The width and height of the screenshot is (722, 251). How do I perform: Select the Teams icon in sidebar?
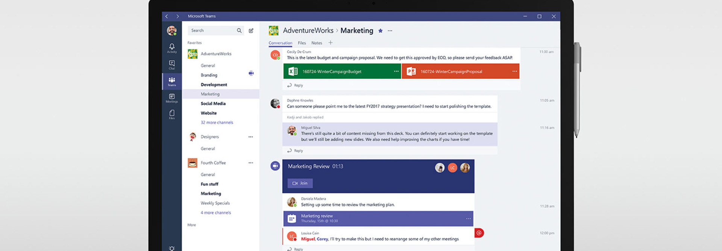coord(172,81)
